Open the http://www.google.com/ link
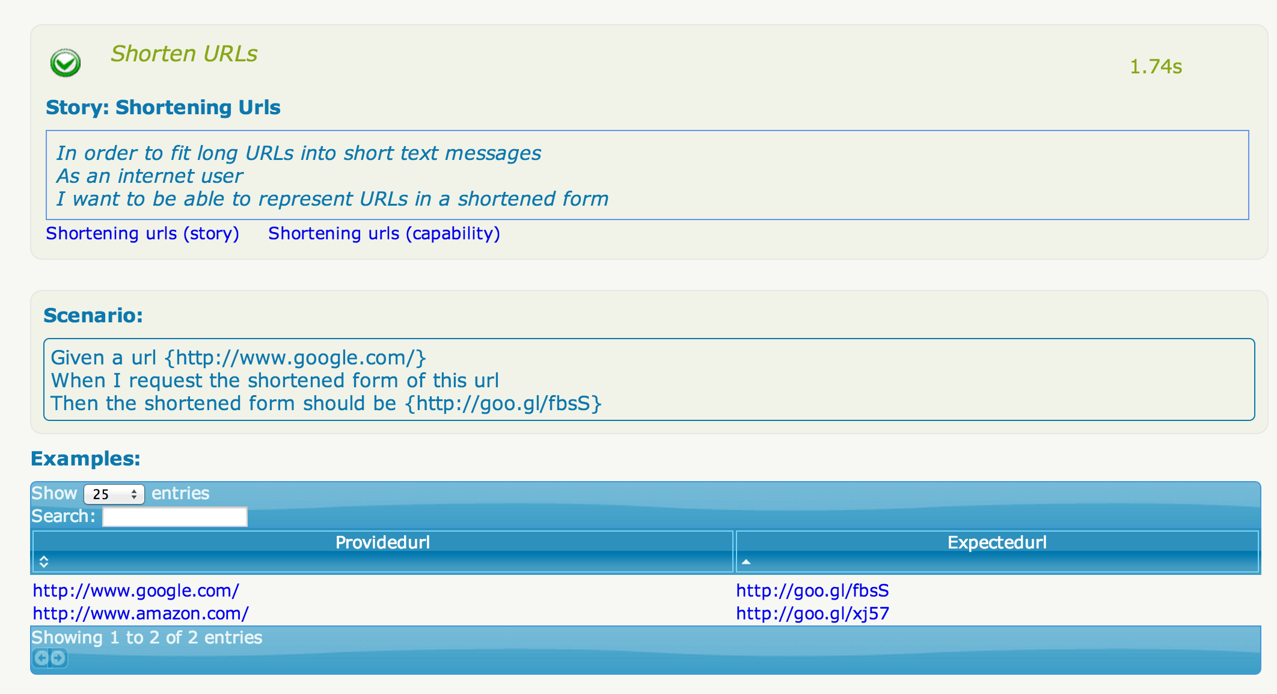 (x=136, y=591)
